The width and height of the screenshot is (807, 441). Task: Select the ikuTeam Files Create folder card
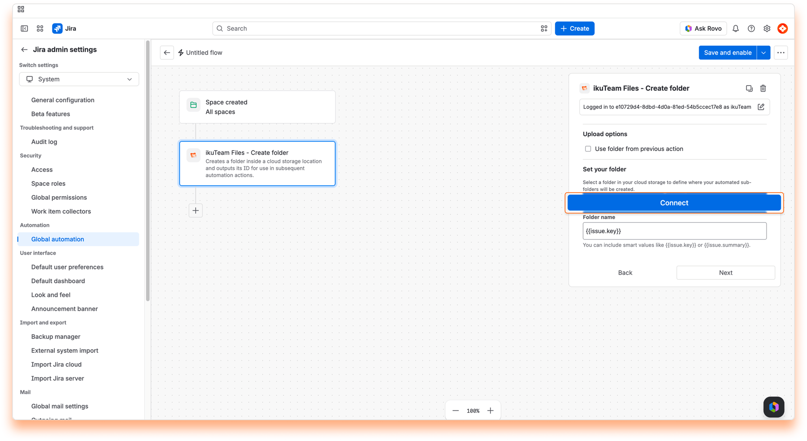coord(257,164)
